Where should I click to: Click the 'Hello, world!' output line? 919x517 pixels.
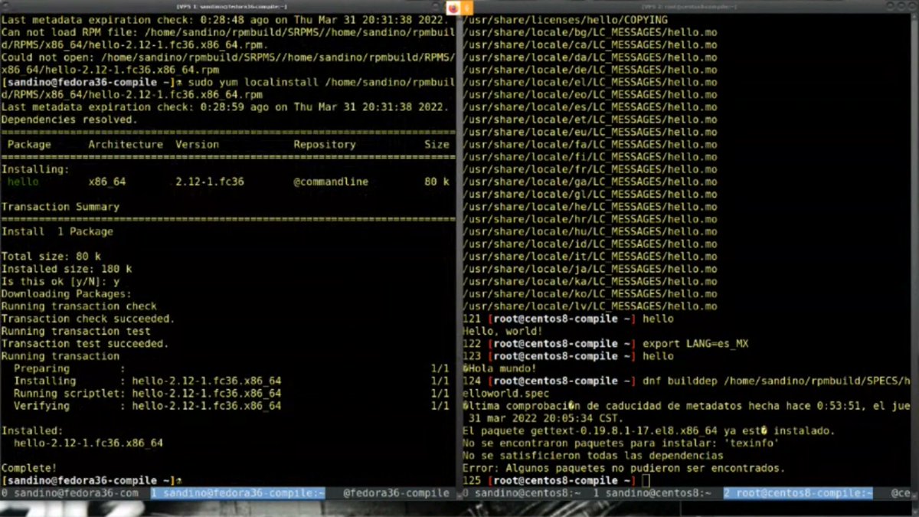pyautogui.click(x=503, y=332)
